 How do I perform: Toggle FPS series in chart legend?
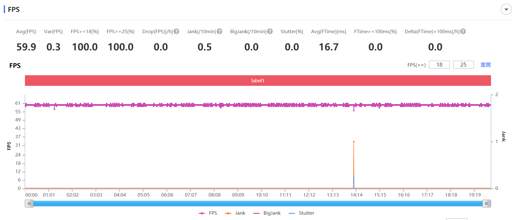[208, 213]
